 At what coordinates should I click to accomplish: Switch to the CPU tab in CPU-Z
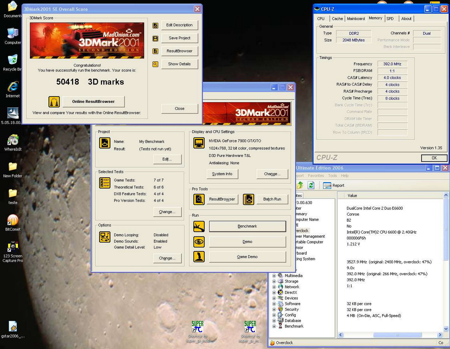321,19
